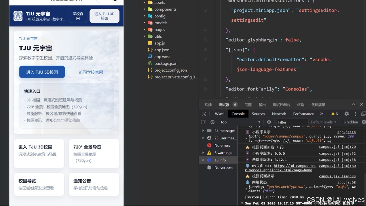366x206 pixels.
Task: Click the components folder icon
Action: tap(150, 9)
